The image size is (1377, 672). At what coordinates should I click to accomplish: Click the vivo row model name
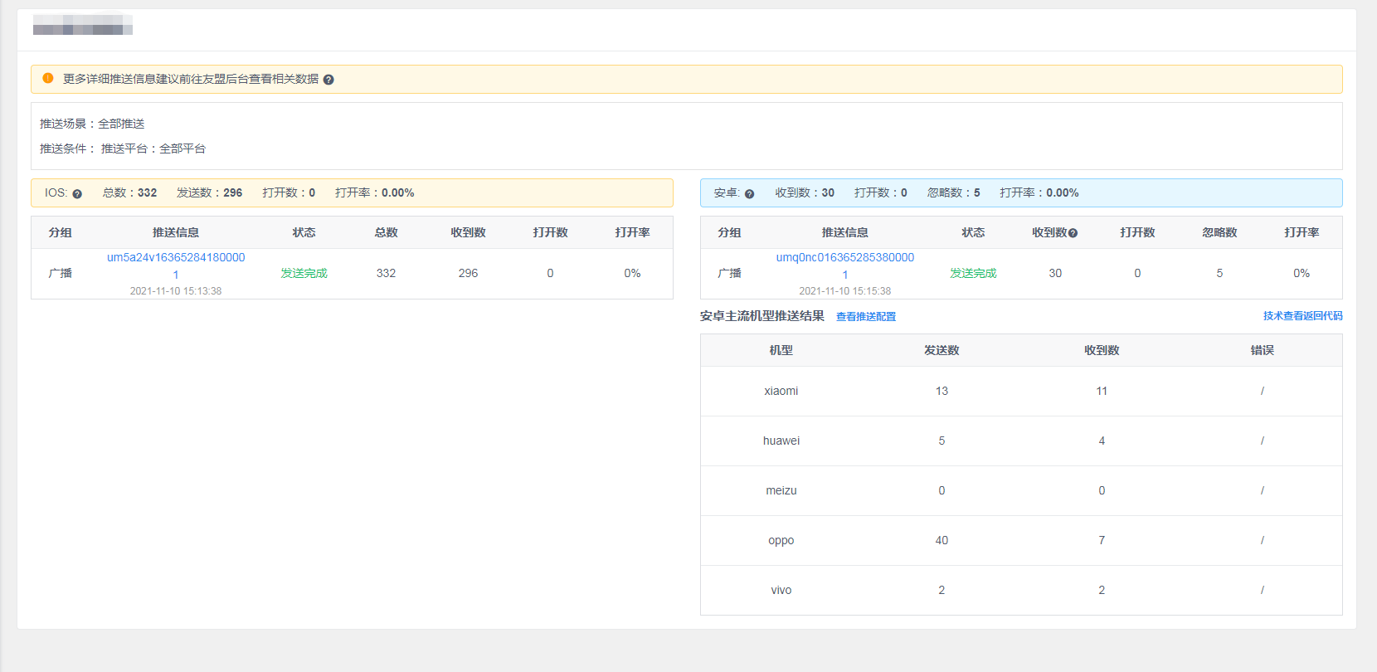click(781, 590)
